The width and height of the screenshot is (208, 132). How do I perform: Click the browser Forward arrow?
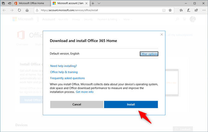(12, 10)
